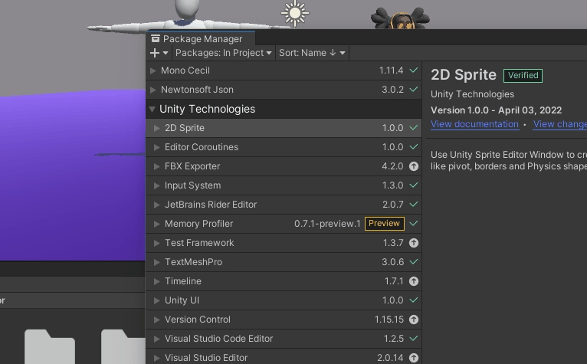
Task: Click the Visual Studio Editor update icon
Action: point(414,358)
